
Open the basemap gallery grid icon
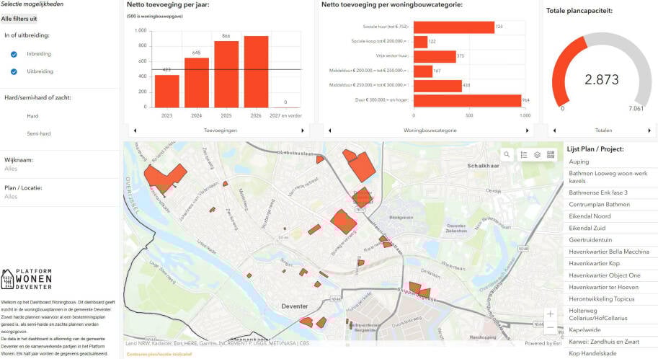(x=551, y=154)
